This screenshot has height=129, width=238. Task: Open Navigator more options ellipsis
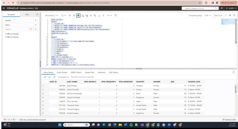[x=35, y=29]
